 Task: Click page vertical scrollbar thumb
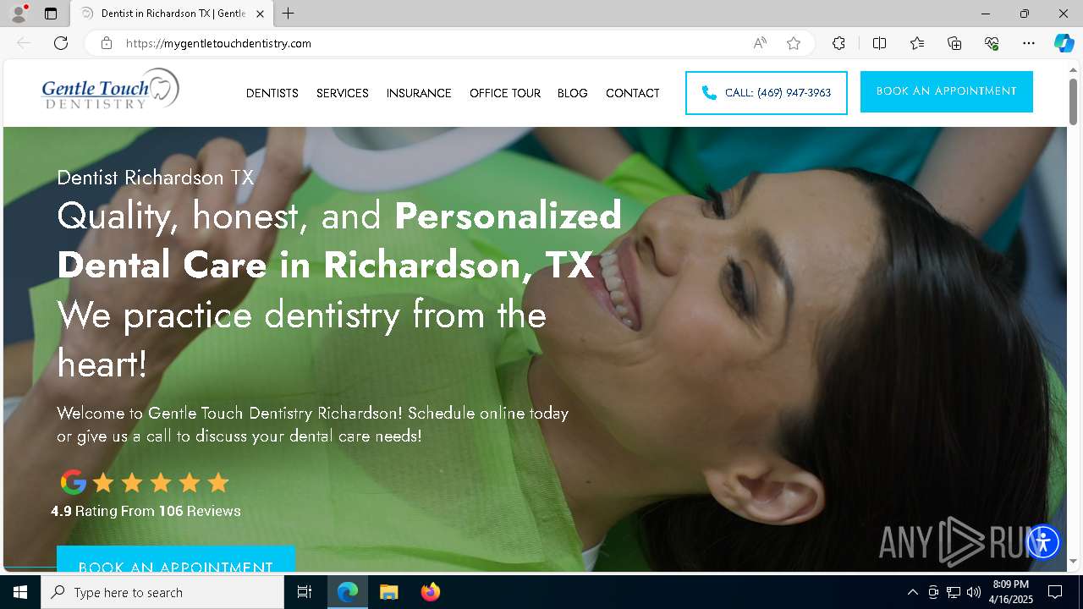coord(1074,101)
